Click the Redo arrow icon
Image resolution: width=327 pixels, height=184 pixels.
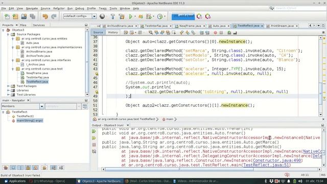click(x=54, y=16)
